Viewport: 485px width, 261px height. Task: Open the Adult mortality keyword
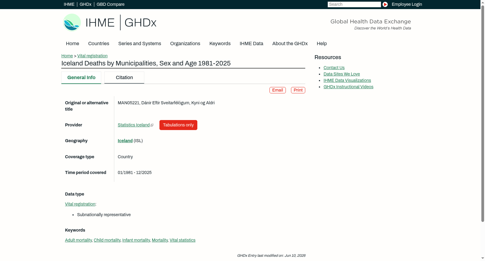click(x=78, y=240)
